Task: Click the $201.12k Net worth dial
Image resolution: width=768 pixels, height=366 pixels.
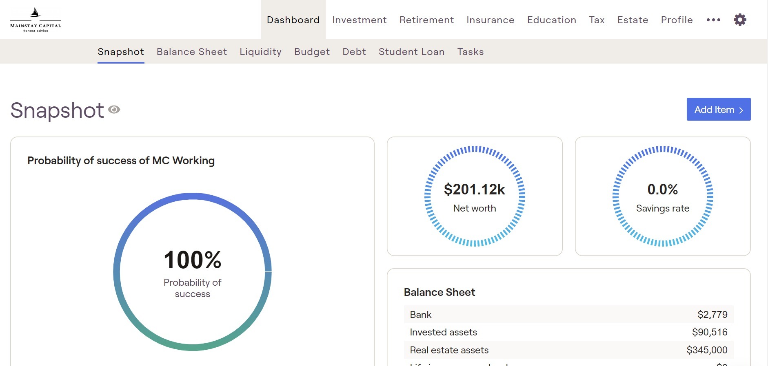Action: 475,196
